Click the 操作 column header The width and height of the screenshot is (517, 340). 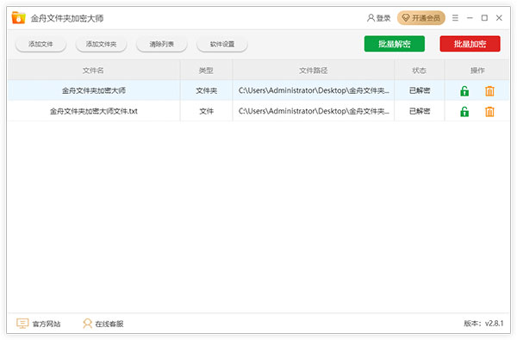(x=477, y=71)
